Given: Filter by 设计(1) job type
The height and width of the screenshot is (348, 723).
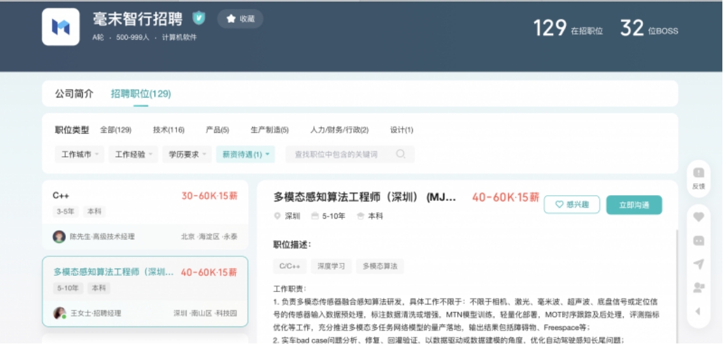Looking at the screenshot, I should 402,130.
